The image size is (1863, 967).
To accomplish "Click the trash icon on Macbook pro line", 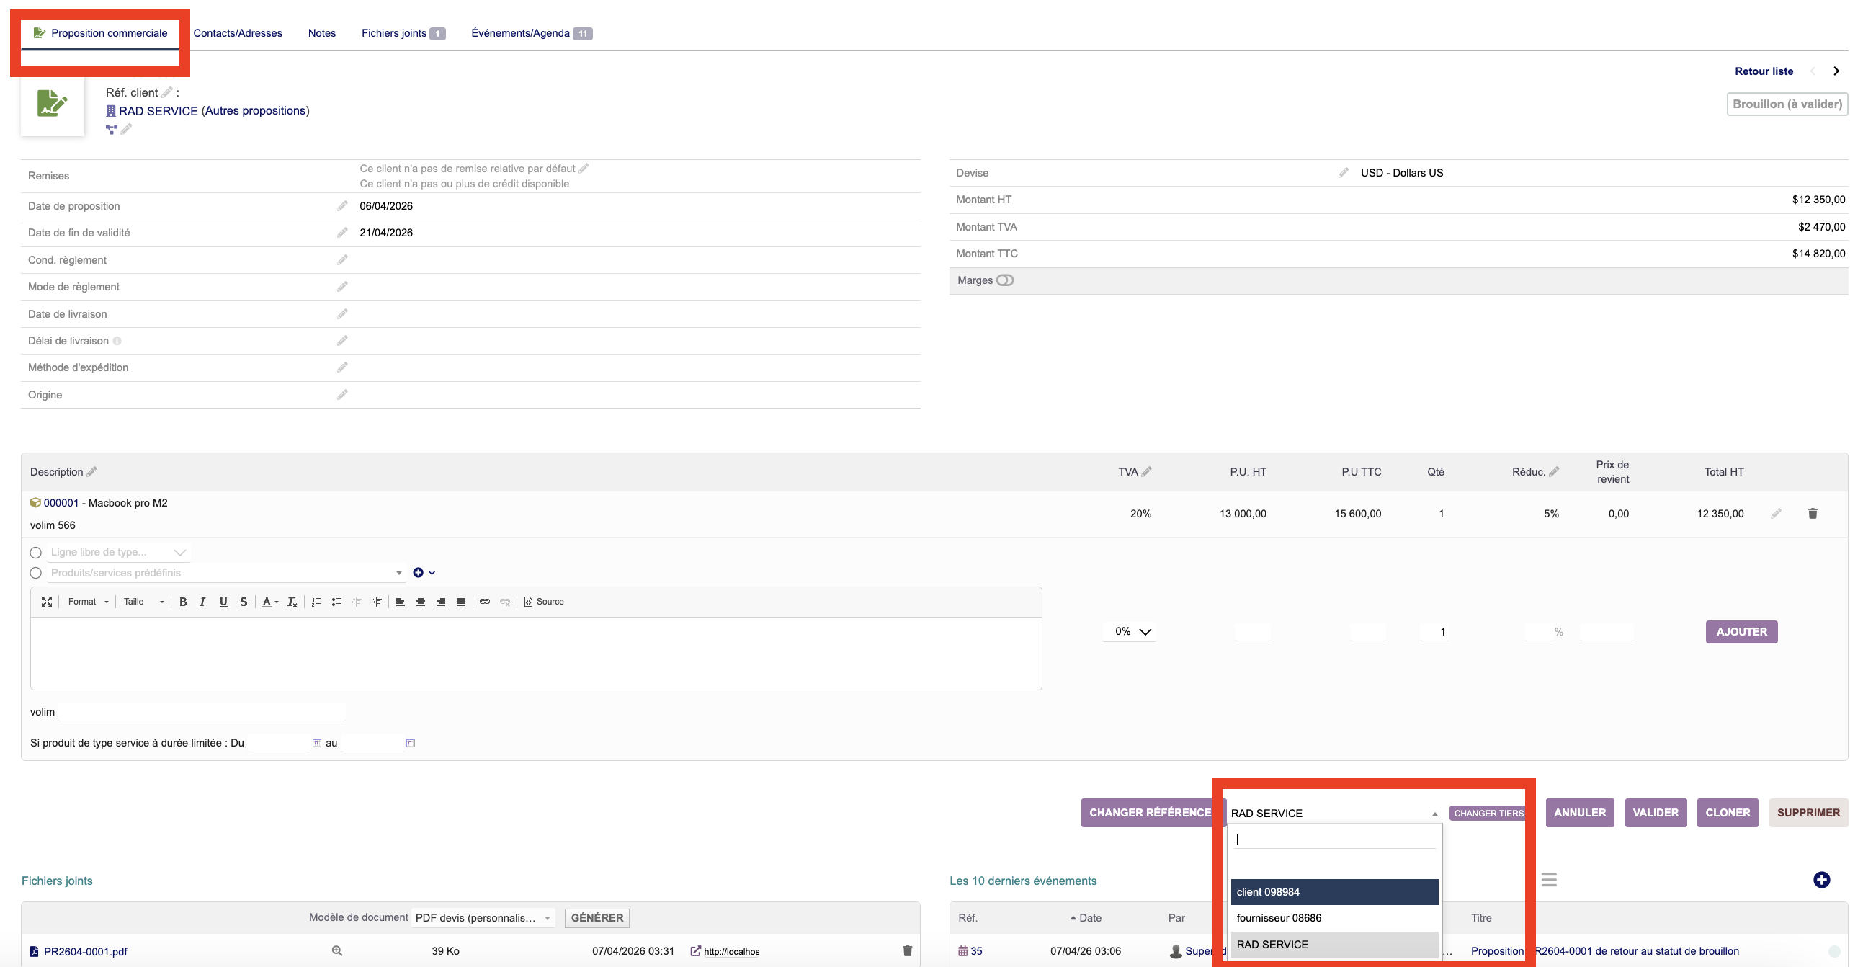I will (x=1813, y=514).
